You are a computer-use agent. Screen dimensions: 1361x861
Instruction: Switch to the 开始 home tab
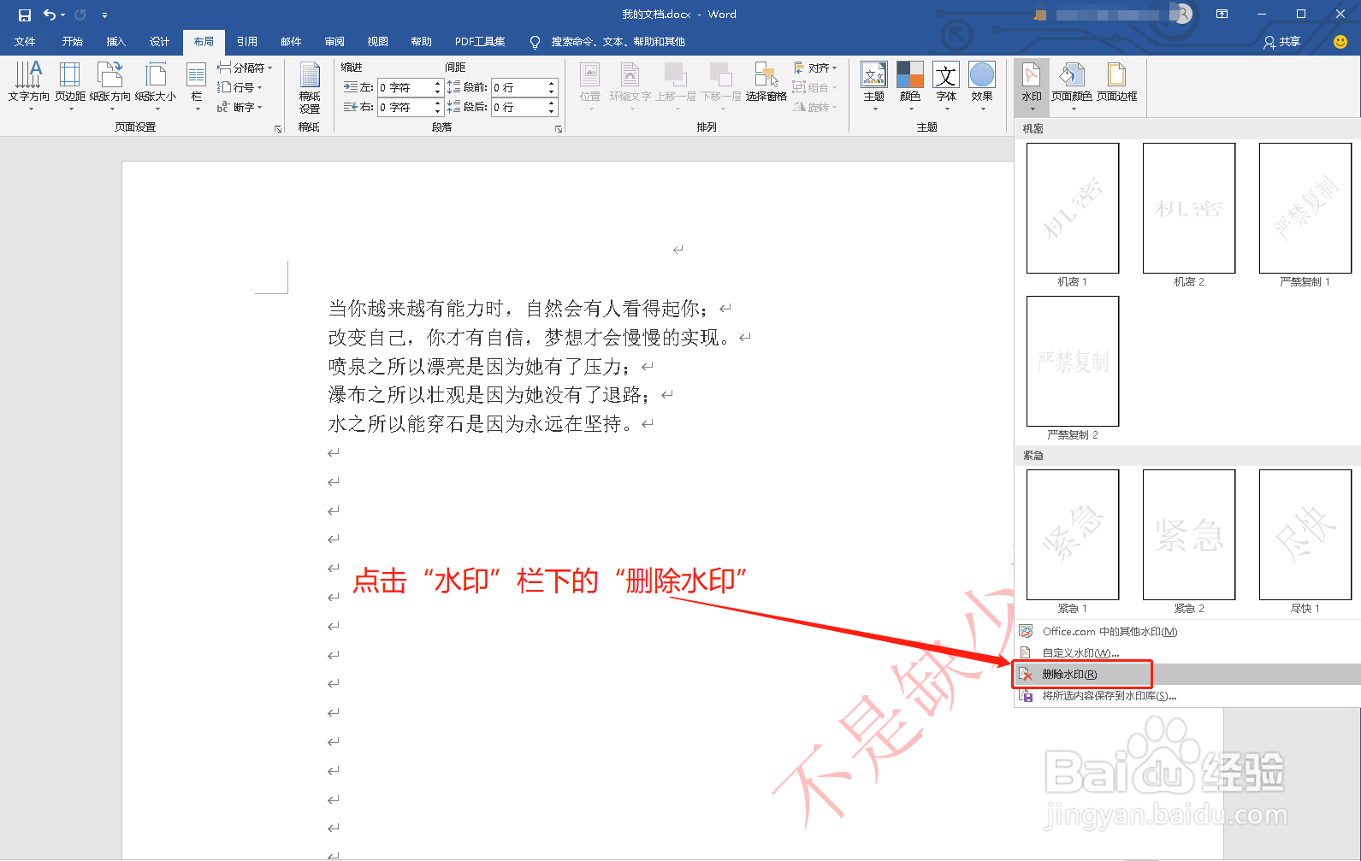point(72,42)
